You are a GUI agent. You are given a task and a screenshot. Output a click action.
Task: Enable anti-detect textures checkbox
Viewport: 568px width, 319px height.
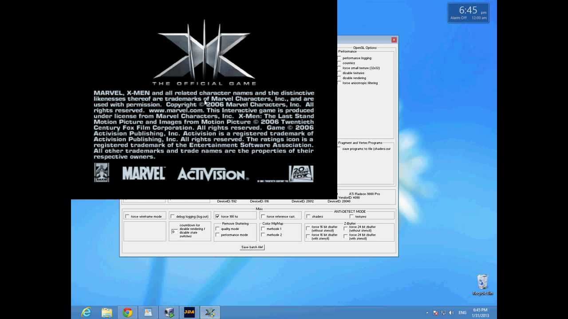click(x=351, y=217)
